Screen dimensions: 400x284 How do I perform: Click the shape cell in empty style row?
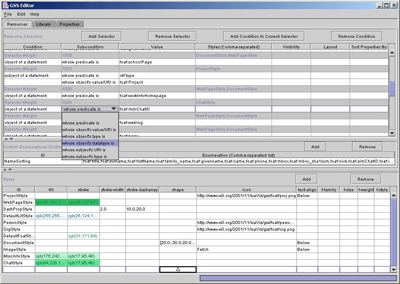coord(178,269)
